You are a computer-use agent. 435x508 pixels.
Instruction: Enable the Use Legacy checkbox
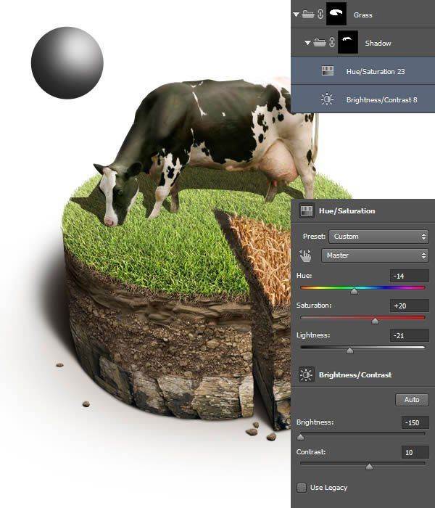(302, 488)
